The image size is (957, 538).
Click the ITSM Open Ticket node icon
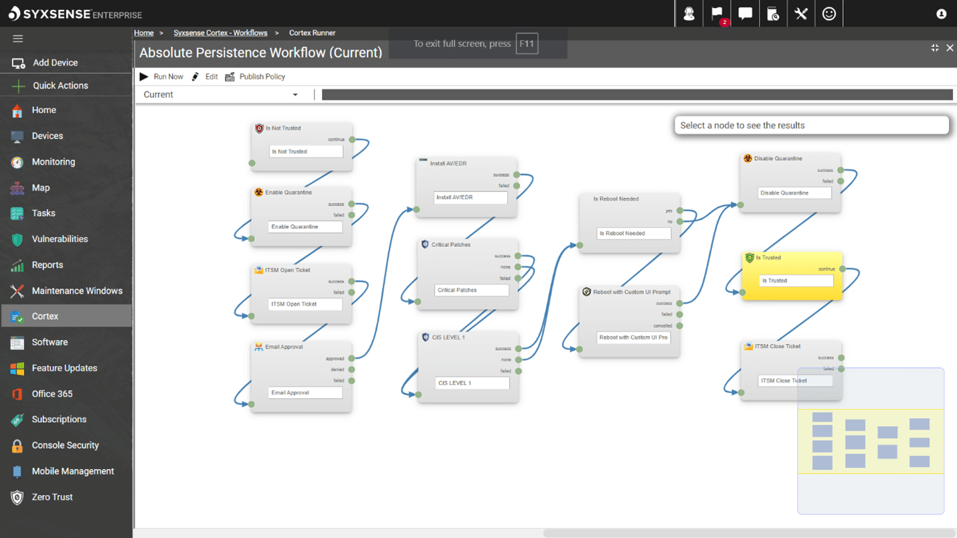click(x=258, y=270)
